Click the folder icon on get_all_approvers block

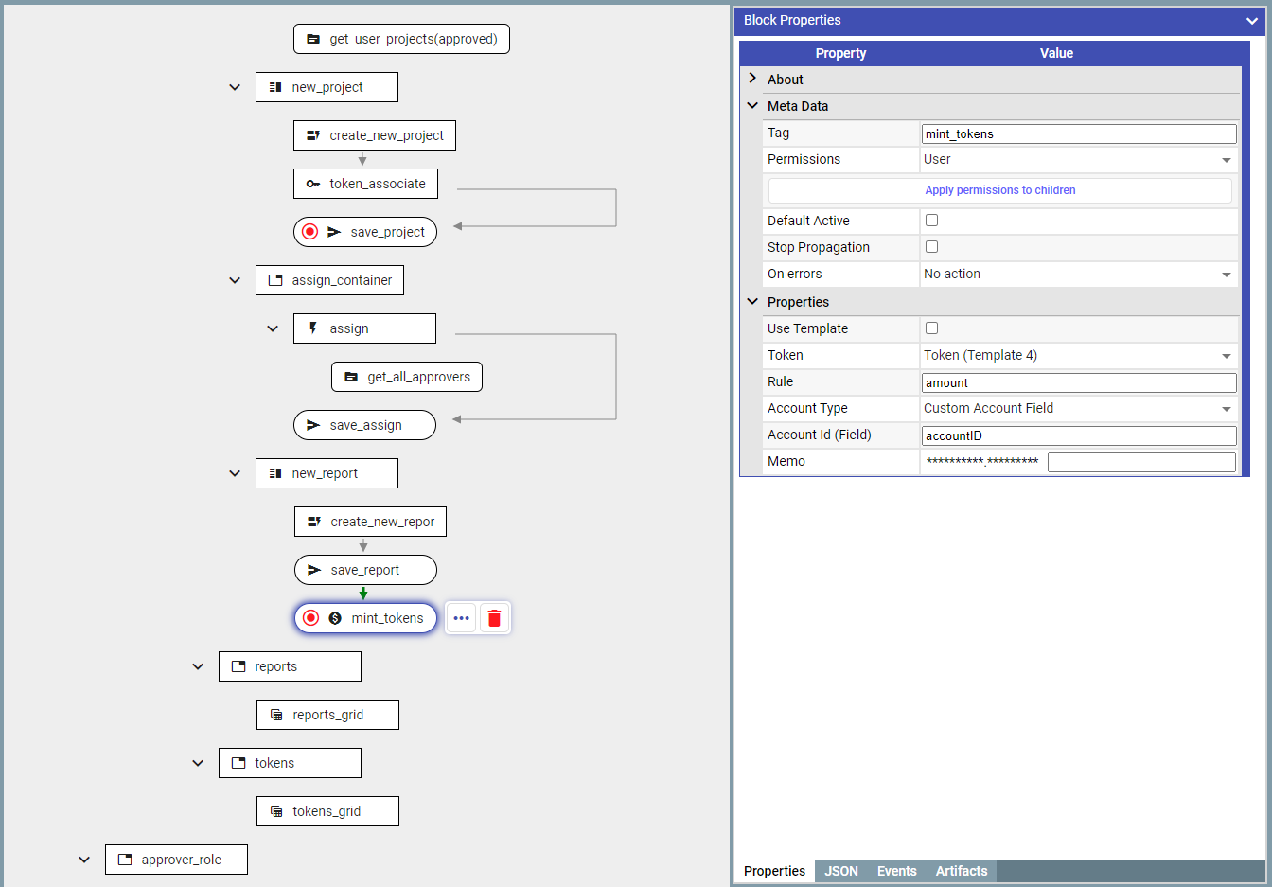click(x=351, y=377)
